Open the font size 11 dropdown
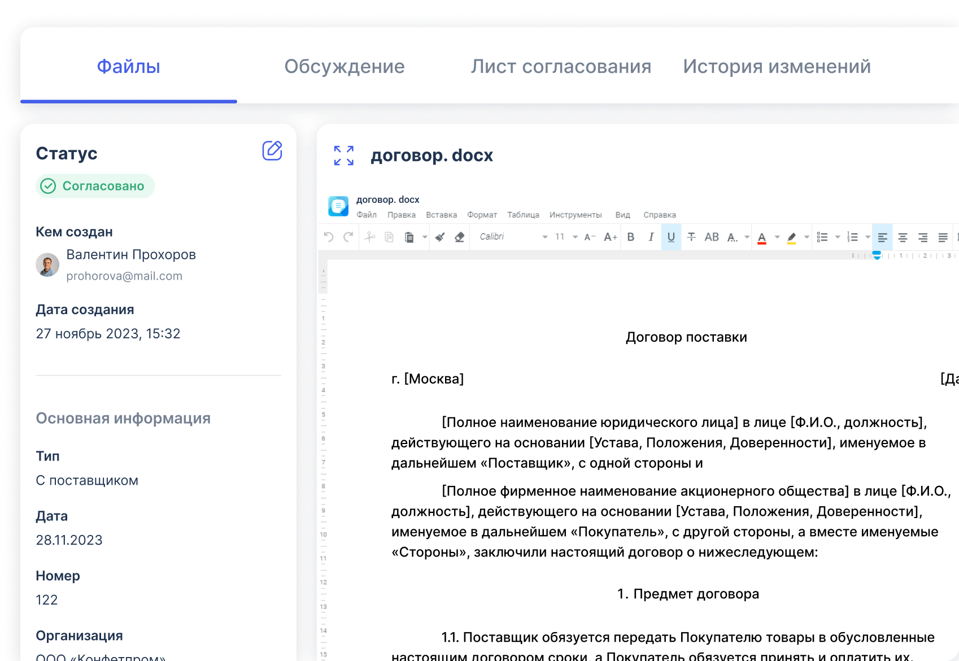959x661 pixels. [x=575, y=237]
